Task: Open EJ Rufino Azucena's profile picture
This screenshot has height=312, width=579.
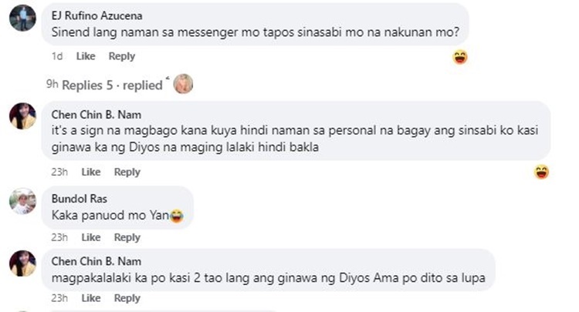Action: click(22, 18)
